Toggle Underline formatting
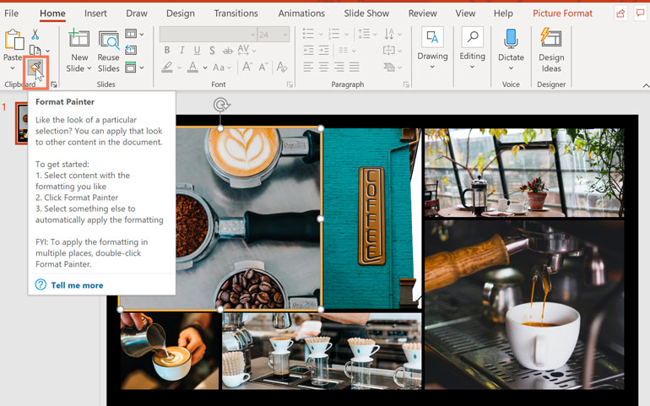650x406 pixels. tap(196, 51)
